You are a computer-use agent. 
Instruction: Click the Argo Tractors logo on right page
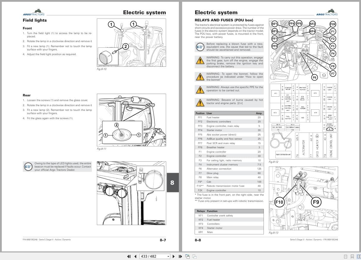pyautogui.click(x=327, y=12)
